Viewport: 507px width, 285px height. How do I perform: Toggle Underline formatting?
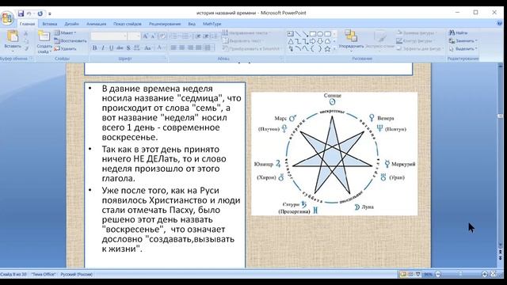coord(112,47)
